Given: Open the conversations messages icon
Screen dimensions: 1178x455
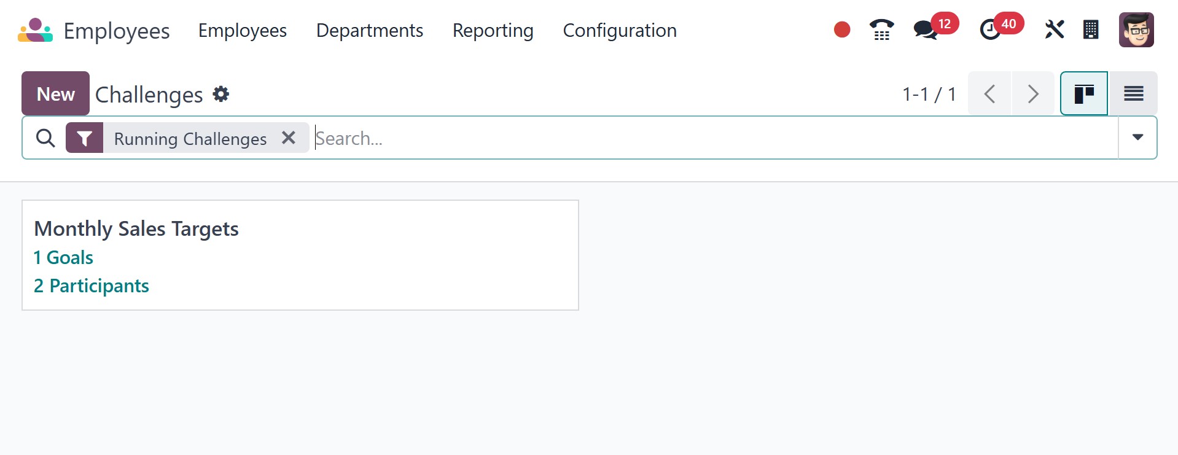Looking at the screenshot, I should [925, 29].
